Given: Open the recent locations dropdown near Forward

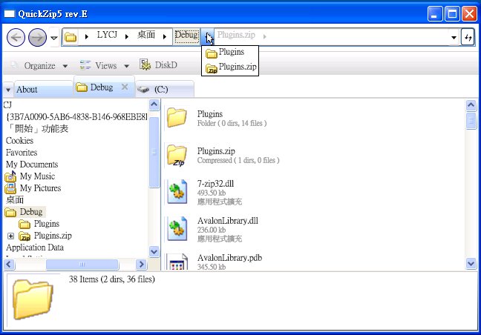Looking at the screenshot, I should 53,38.
